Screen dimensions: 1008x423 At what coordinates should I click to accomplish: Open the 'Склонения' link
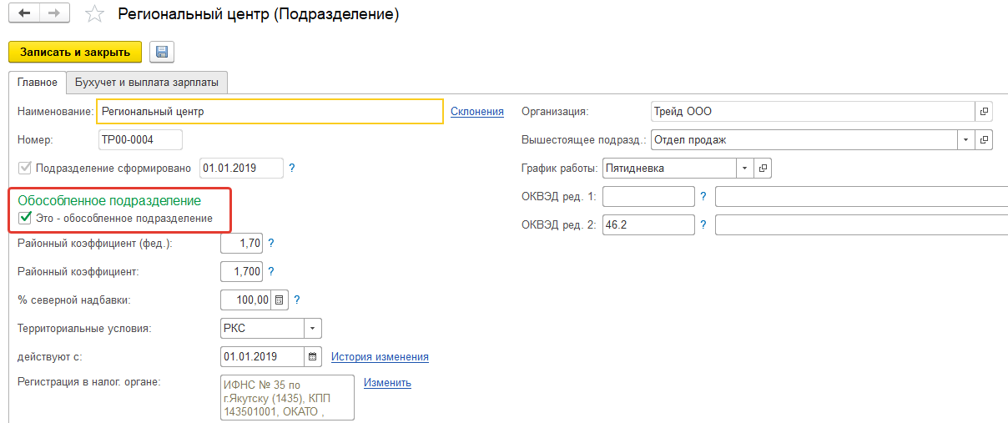click(x=477, y=112)
